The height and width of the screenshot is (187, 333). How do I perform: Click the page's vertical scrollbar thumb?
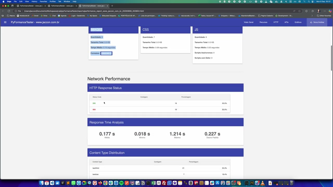331,58
